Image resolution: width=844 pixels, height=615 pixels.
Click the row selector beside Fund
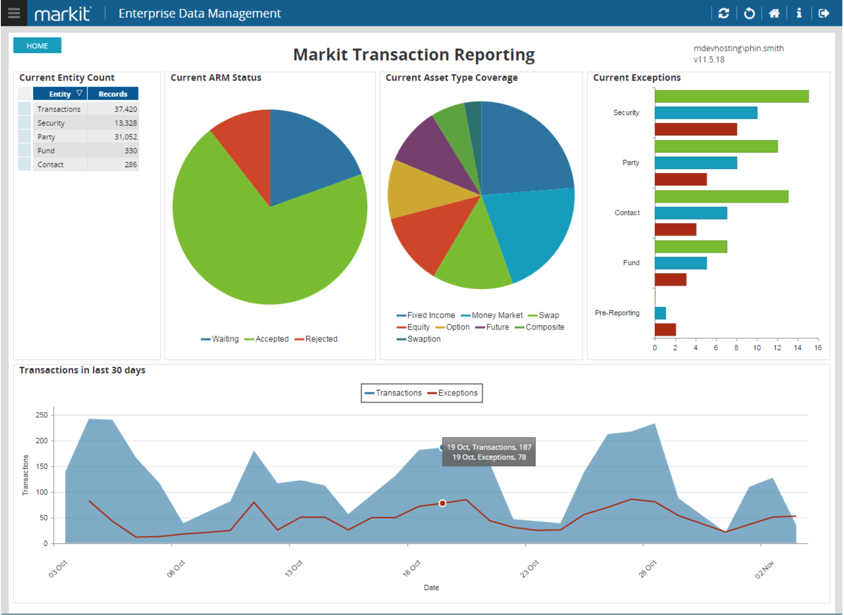pos(25,150)
